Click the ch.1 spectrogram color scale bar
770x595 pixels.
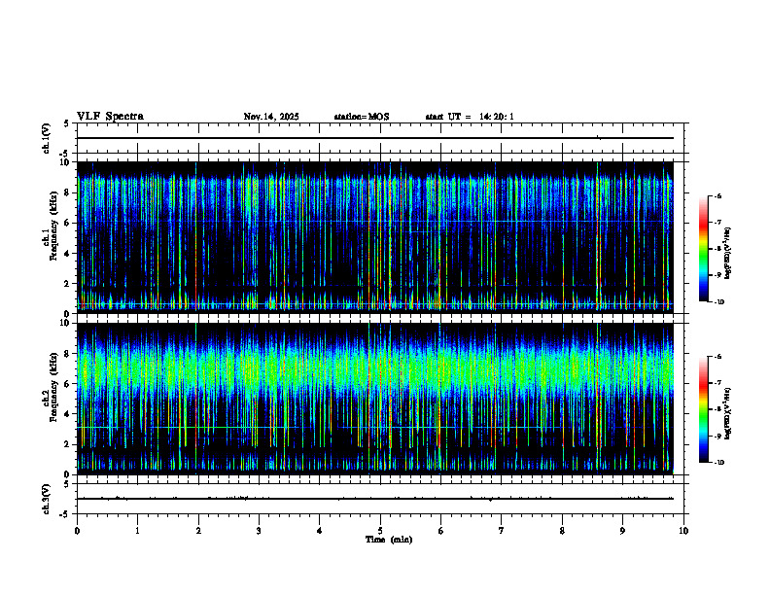point(704,249)
